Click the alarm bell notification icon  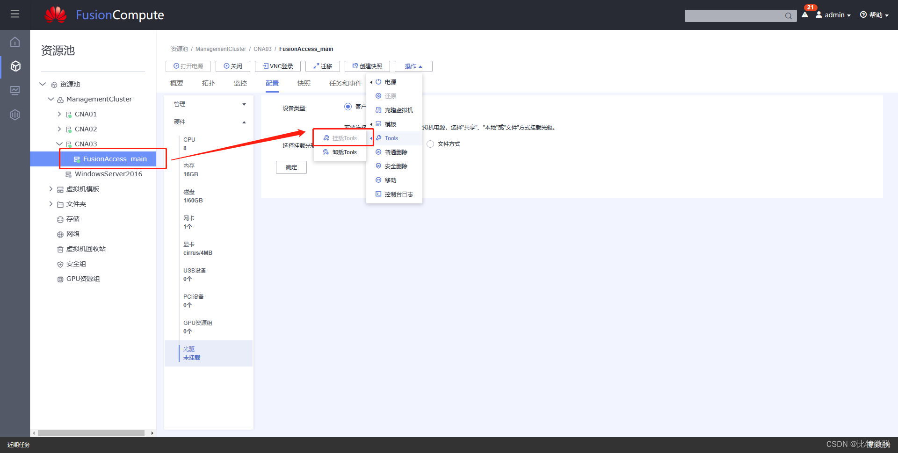(x=804, y=14)
